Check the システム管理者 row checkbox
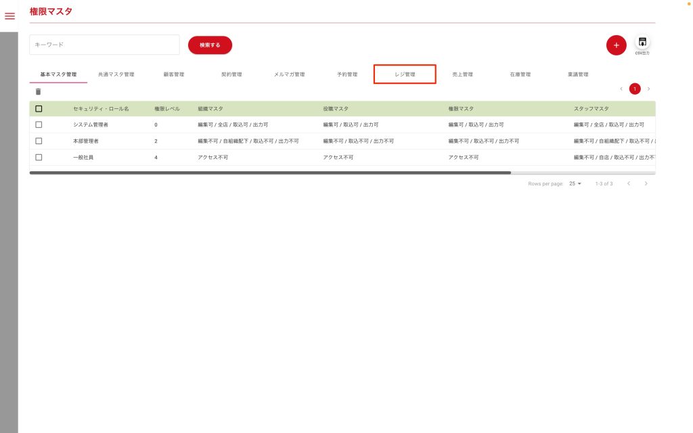This screenshot has width=693, height=433. coord(39,124)
